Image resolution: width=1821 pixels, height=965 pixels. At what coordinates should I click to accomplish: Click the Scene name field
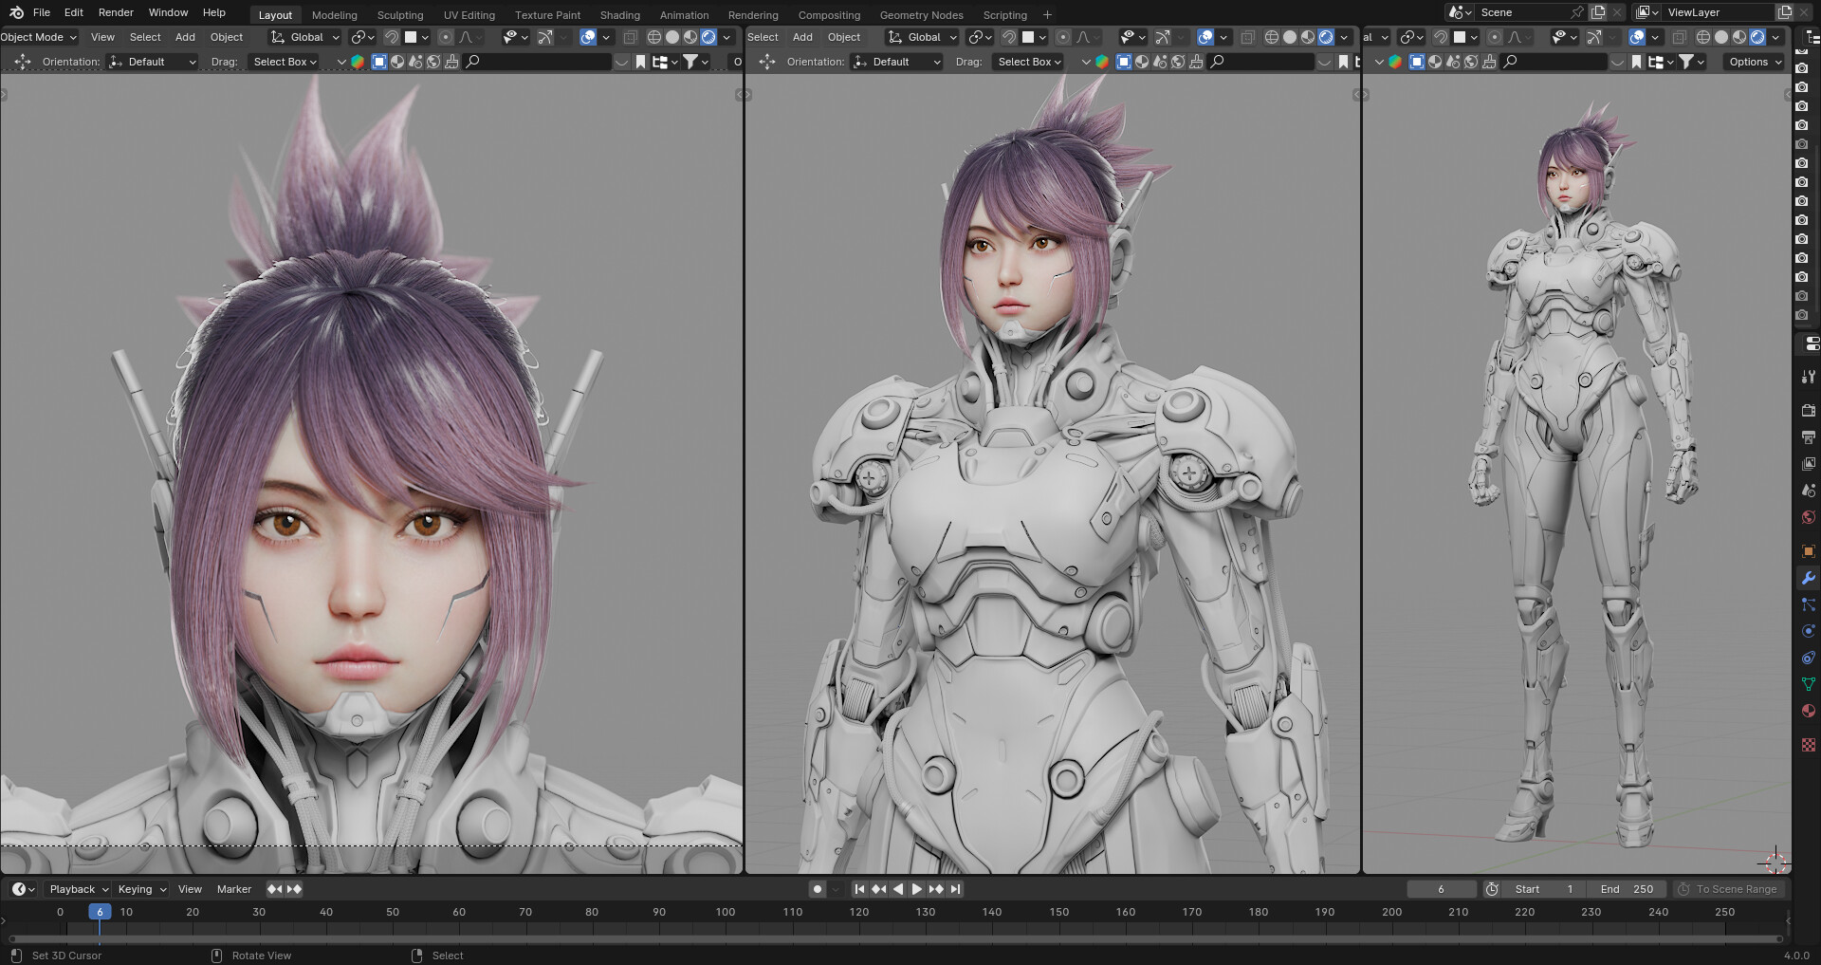point(1519,12)
